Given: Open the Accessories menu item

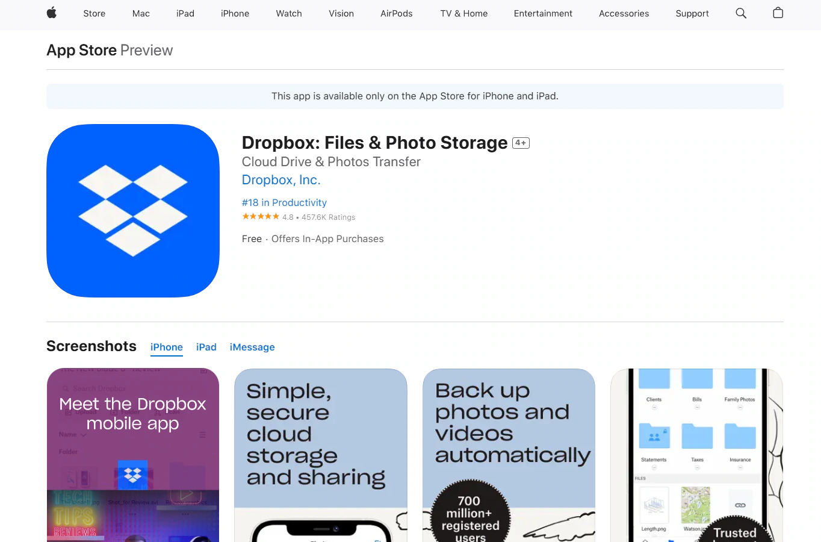Looking at the screenshot, I should coord(624,13).
